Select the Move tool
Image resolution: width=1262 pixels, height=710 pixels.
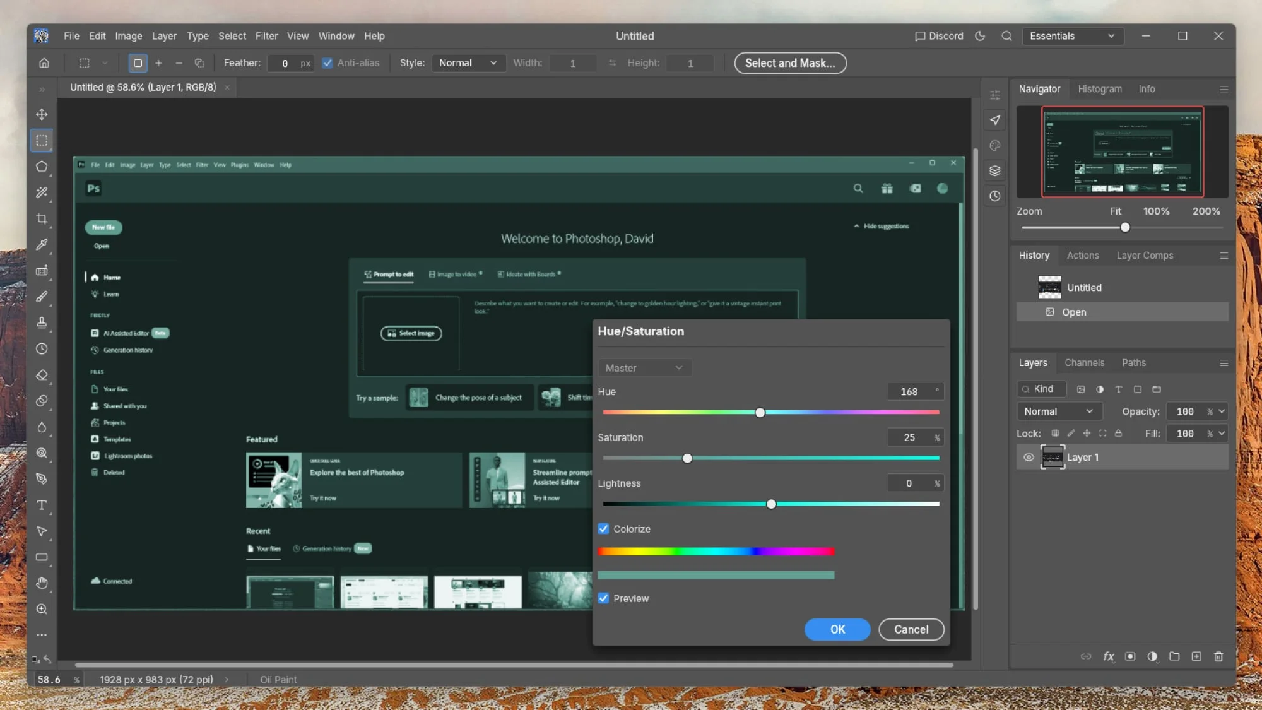(42, 114)
